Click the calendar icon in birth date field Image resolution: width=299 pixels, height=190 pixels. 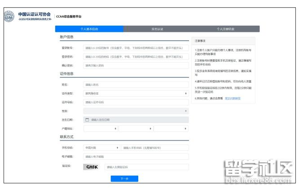(87, 120)
